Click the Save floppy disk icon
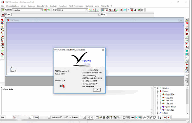 (104, 117)
